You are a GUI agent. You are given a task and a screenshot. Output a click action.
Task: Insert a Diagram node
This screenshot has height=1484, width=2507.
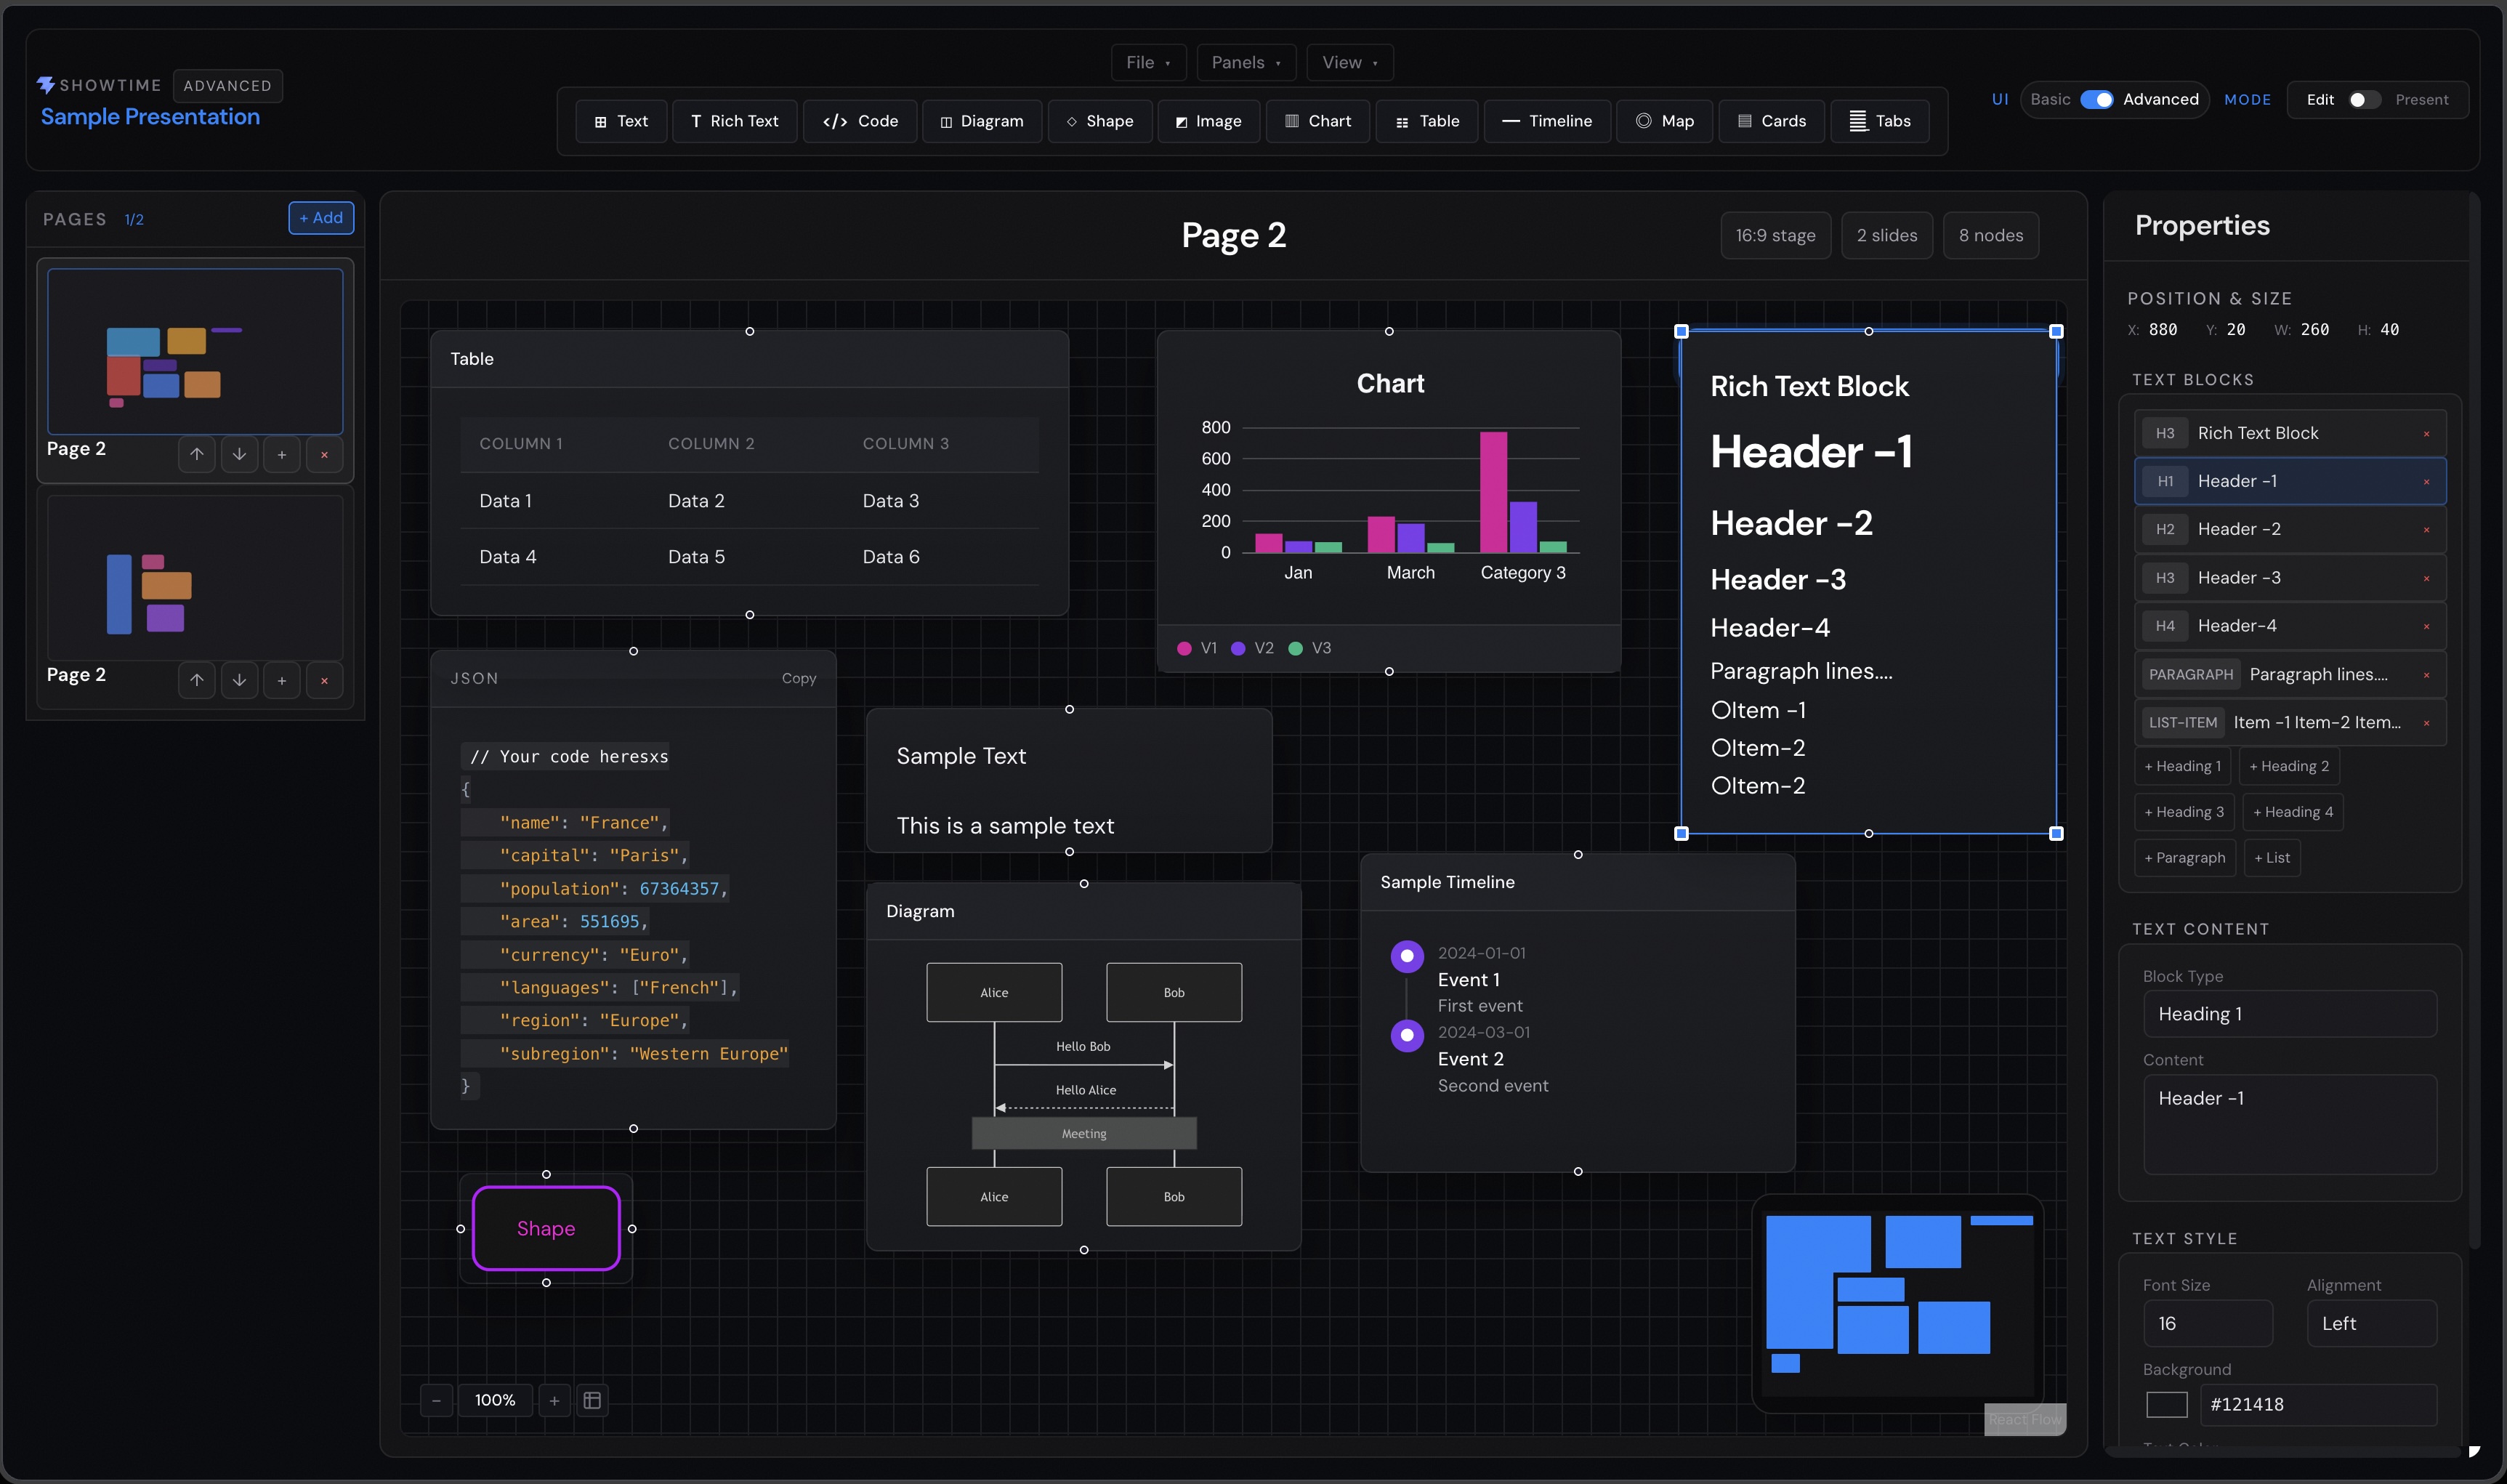pos(982,121)
